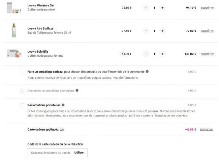Increase quantity of Loewe Solo Ella

pos(162,54)
